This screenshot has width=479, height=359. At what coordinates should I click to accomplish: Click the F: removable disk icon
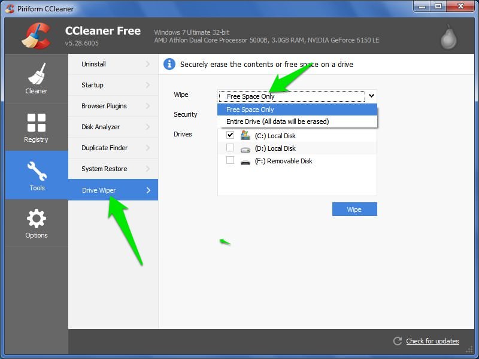(x=245, y=162)
